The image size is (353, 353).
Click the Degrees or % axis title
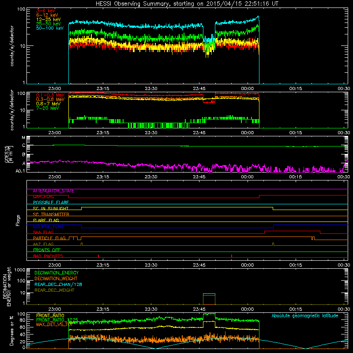click(x=11, y=331)
